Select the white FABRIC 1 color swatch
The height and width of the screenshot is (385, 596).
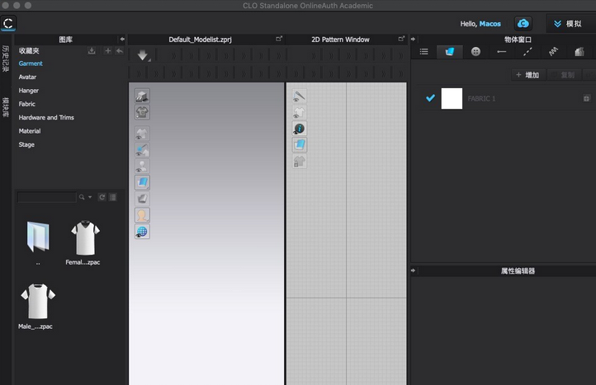click(452, 99)
